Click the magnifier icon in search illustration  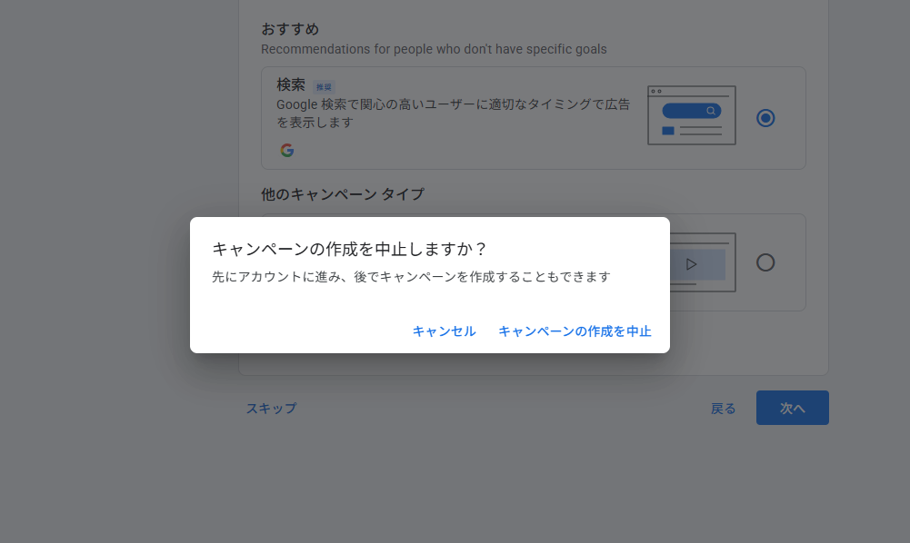pos(711,111)
